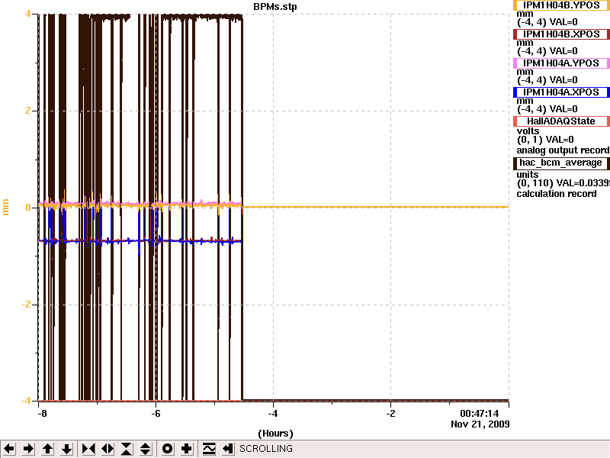Click the Nov 21, 2009 date label
The image size is (610, 458).
480,424
